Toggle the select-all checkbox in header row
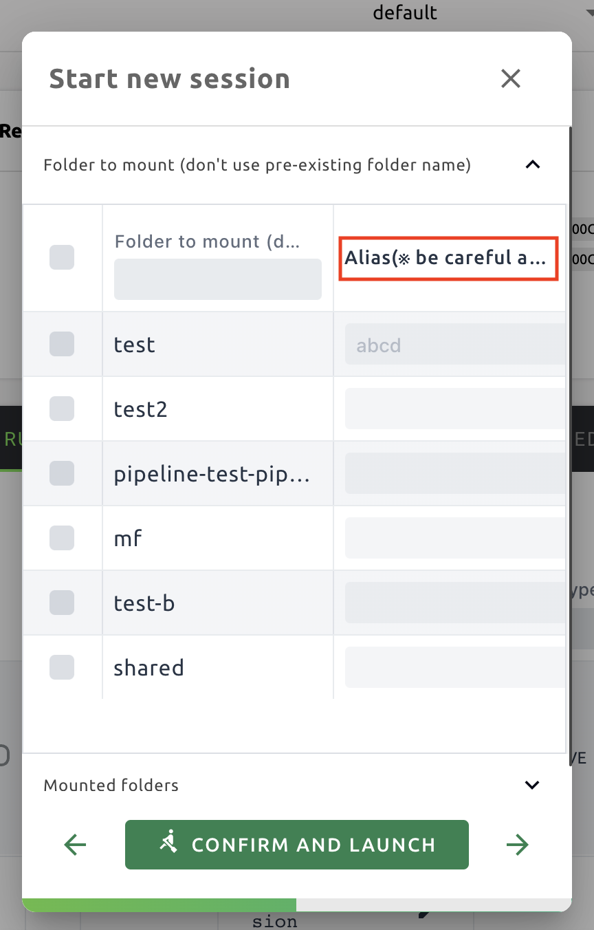Image resolution: width=594 pixels, height=930 pixels. pyautogui.click(x=62, y=257)
